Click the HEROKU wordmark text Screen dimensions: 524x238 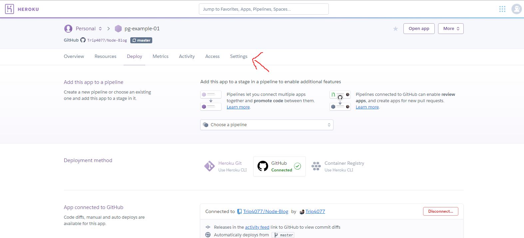28,9
